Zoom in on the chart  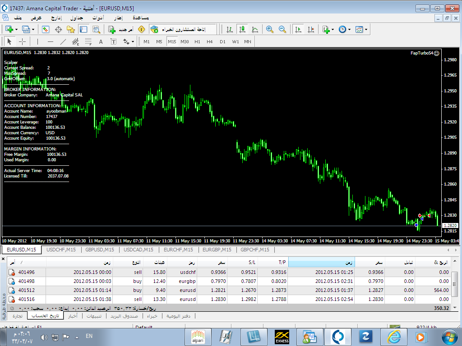[x=270, y=29]
